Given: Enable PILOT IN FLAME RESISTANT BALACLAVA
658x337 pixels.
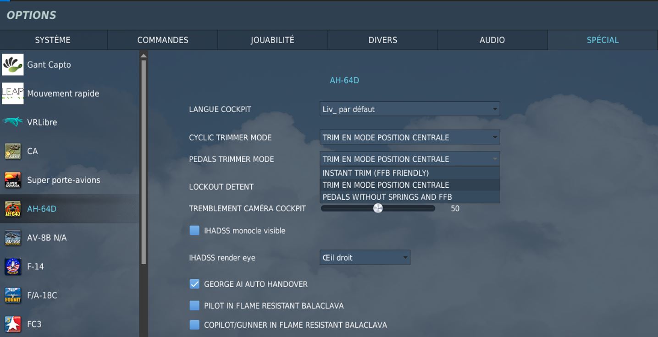Looking at the screenshot, I should tap(194, 305).
